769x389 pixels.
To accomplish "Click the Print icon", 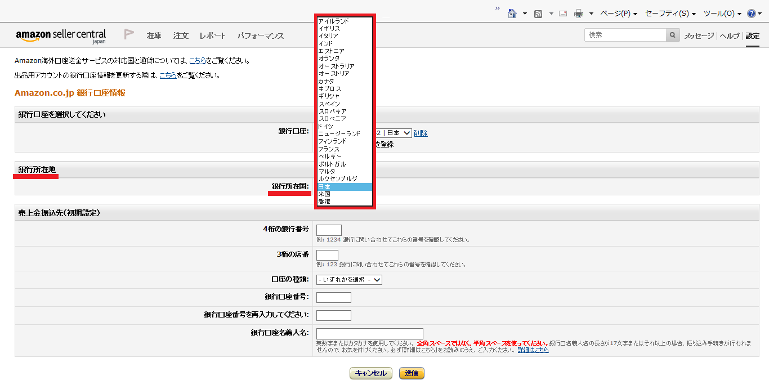I will click(x=578, y=12).
